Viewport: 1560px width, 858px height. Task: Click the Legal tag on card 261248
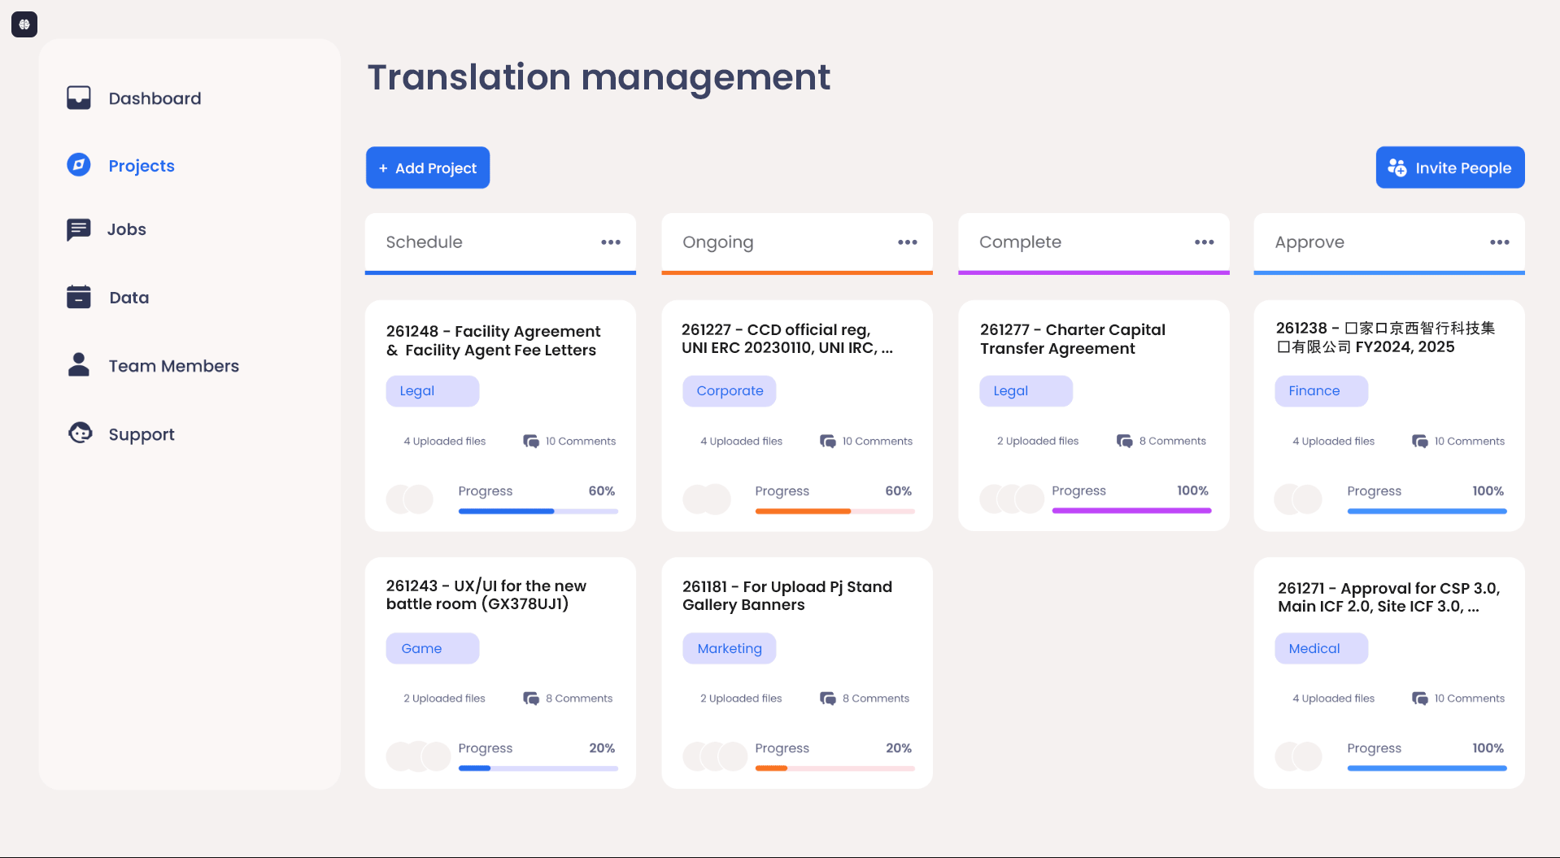[x=433, y=391]
